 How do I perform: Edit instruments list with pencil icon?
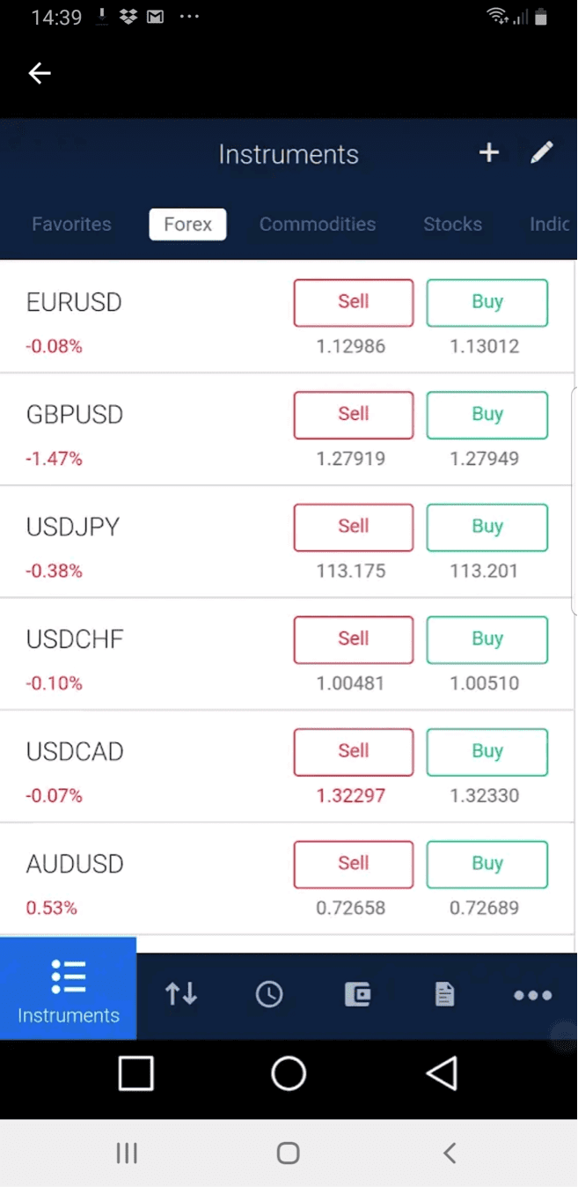[542, 153]
